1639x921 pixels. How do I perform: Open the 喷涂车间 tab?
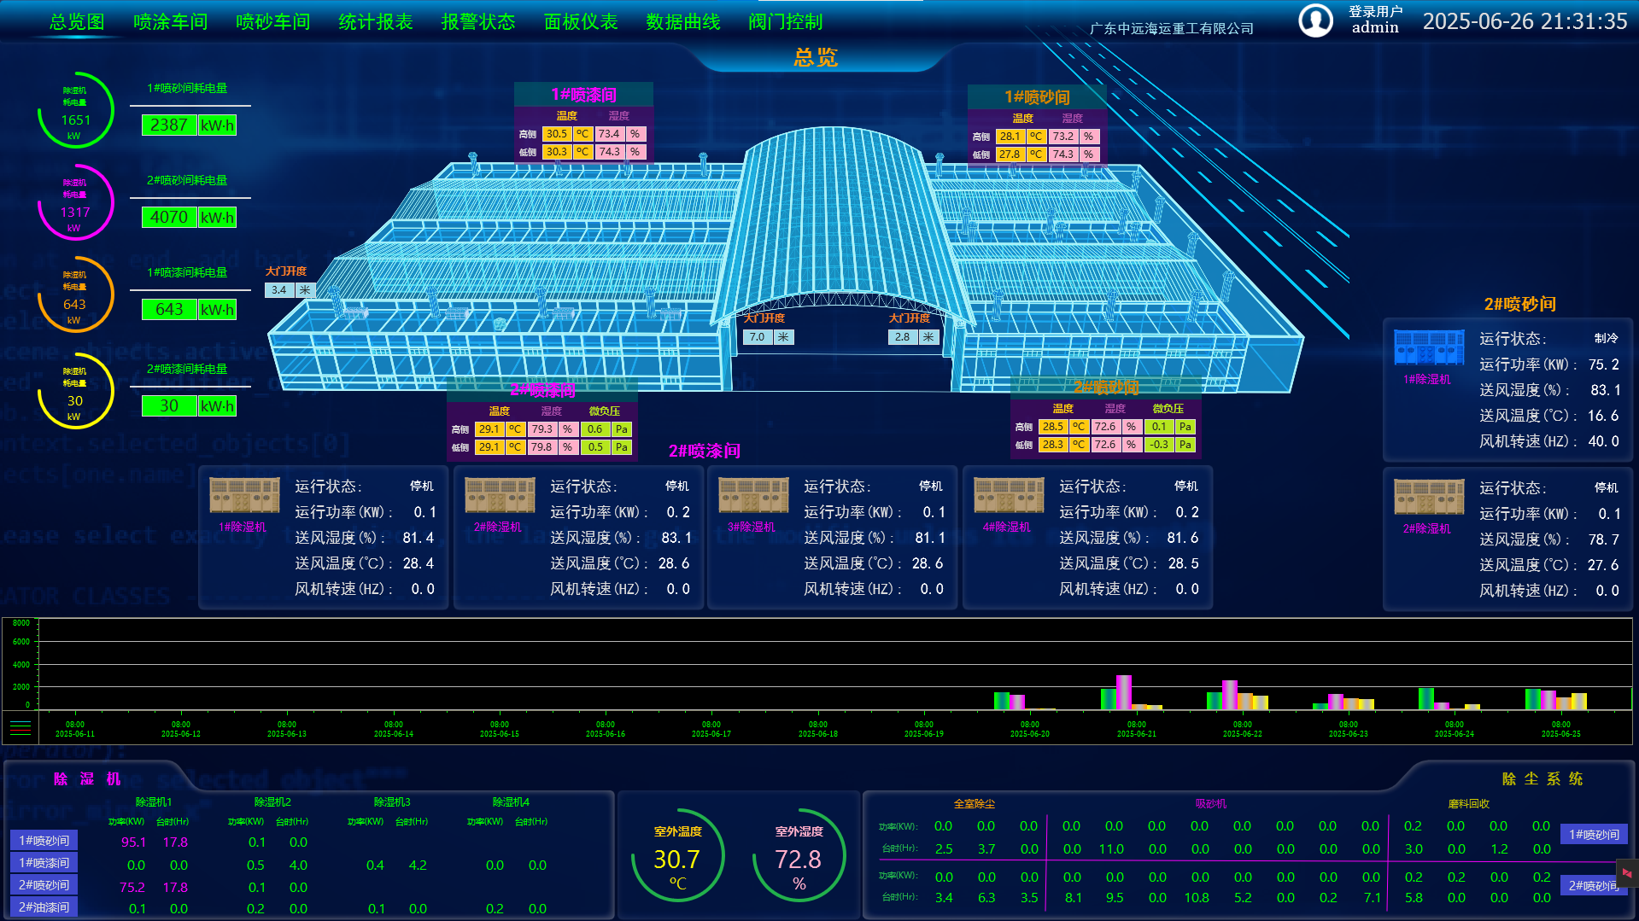coord(170,22)
